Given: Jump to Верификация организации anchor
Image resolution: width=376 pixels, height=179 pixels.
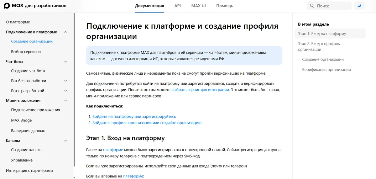Looking at the screenshot, I should (326, 70).
